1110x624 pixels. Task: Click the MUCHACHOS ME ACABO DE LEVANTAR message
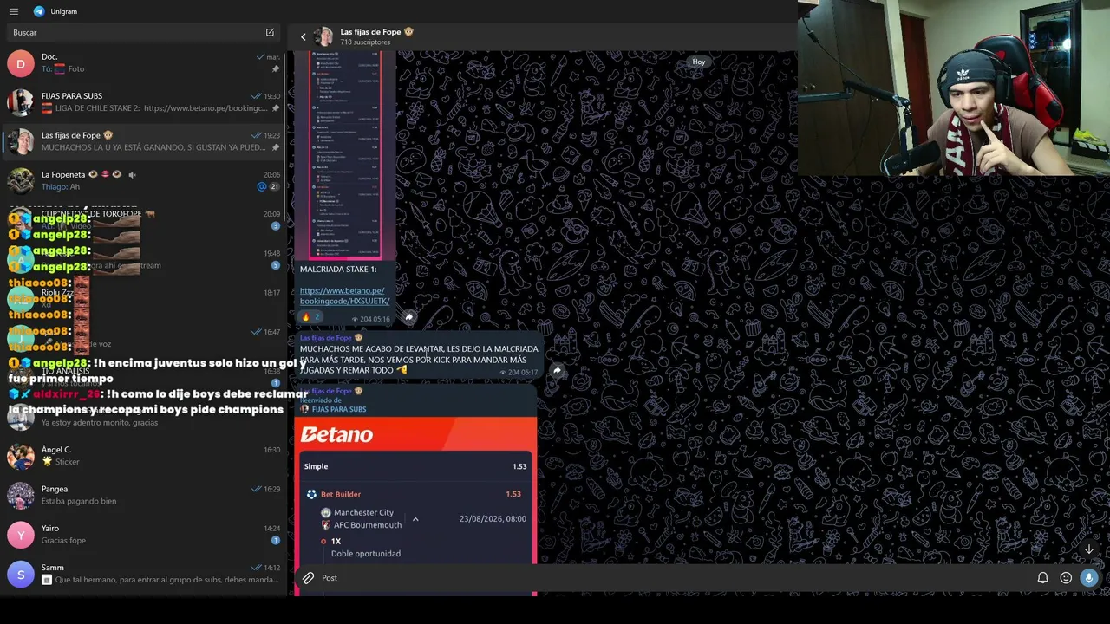point(419,360)
